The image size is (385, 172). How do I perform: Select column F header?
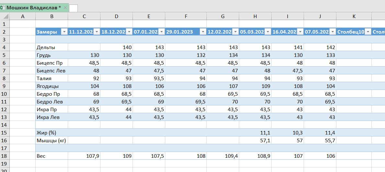[x=186, y=16]
